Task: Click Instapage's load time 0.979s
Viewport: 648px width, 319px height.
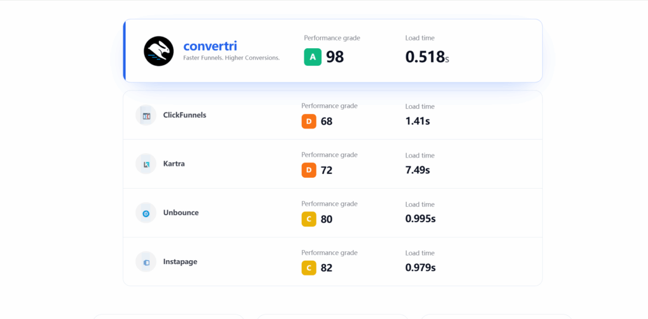Action: coord(420,267)
